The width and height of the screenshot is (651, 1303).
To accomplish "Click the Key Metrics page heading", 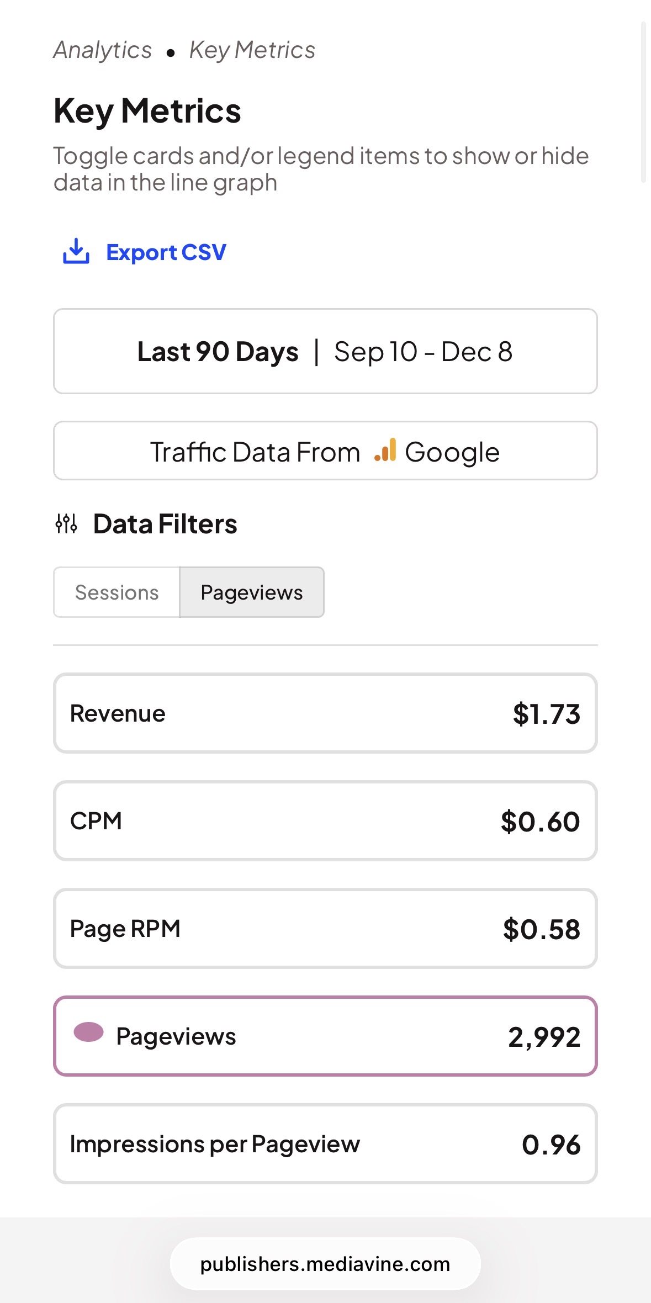I will (147, 111).
